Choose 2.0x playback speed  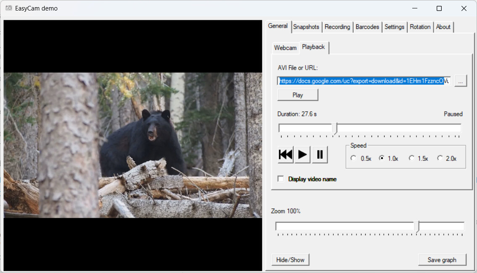pos(440,158)
